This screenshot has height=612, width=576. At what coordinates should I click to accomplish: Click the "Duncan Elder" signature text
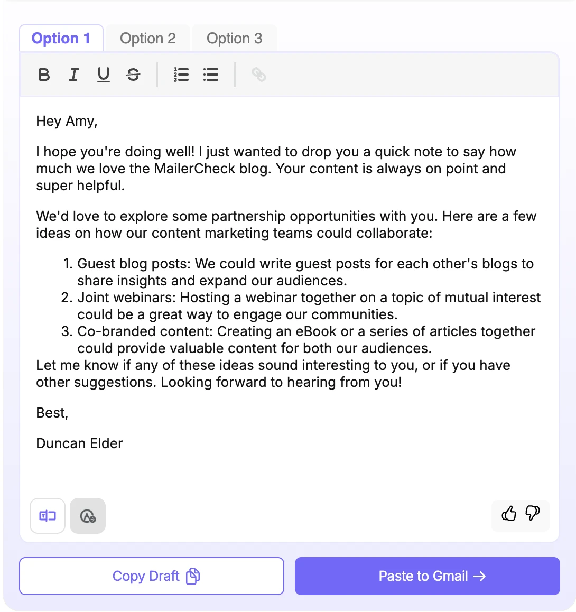click(x=79, y=443)
